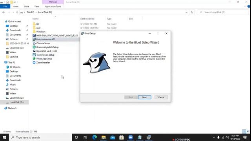Open Zoom from the taskbar
The width and height of the screenshot is (251, 141).
[131, 137]
